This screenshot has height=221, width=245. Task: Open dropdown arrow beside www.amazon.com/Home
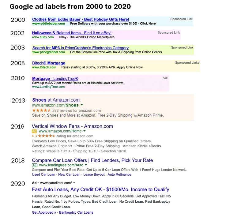(x=85, y=131)
